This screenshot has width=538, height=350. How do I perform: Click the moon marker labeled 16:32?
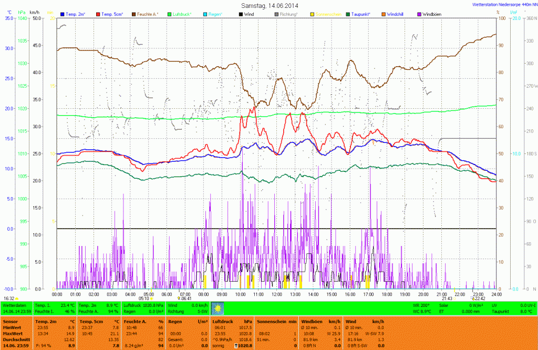point(17,298)
